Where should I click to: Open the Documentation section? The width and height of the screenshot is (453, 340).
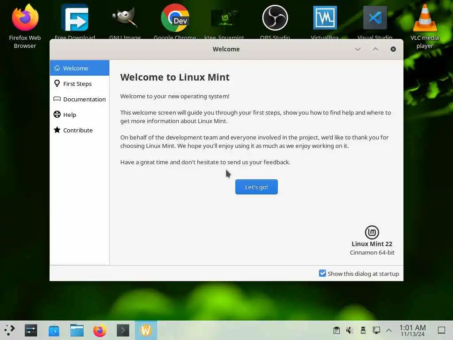80,99
